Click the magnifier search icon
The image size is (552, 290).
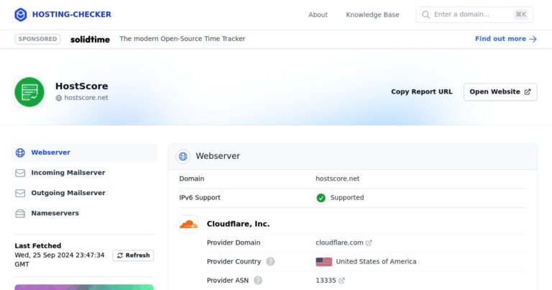click(425, 14)
